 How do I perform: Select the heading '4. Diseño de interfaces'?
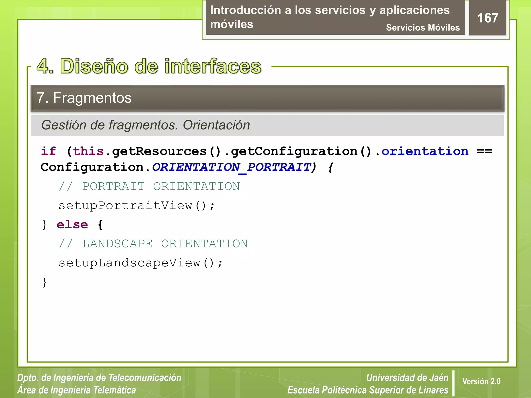[149, 66]
